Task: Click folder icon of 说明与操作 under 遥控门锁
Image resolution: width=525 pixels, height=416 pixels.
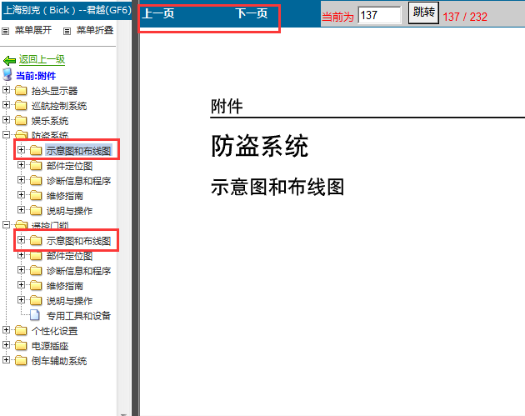Action: 36,301
